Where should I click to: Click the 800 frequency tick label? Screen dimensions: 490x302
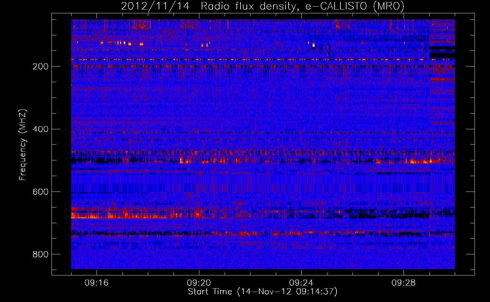[x=40, y=254]
